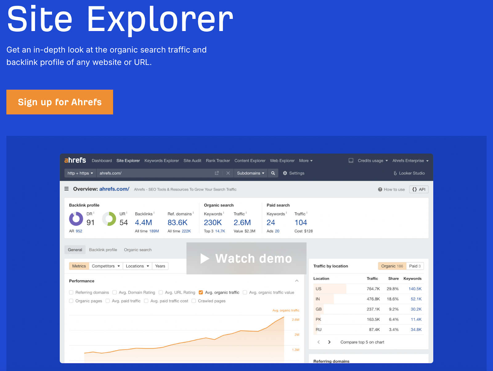Click AR rank value 952
Screen dimensions: 493x371
[79, 231]
